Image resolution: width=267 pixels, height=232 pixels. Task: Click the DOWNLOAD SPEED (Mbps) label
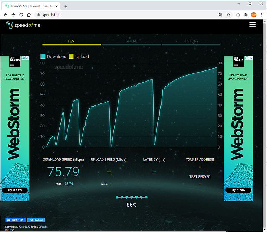coord(63,160)
